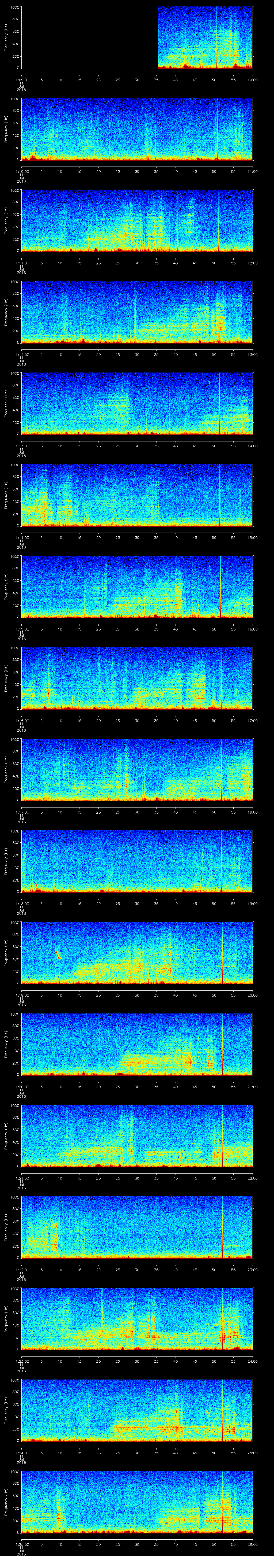The image size is (274, 1556).
Task: Click the "1:16:00" start time label
Action: coord(22,720)
